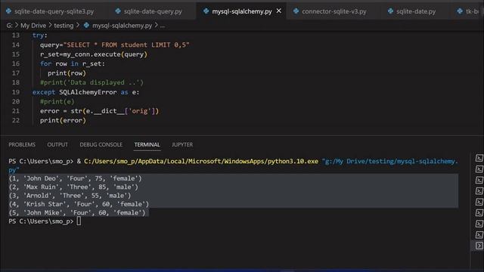484x272 pixels.
Task: Click the error = str(e.__dict__['orig']) line
Action: [99, 111]
